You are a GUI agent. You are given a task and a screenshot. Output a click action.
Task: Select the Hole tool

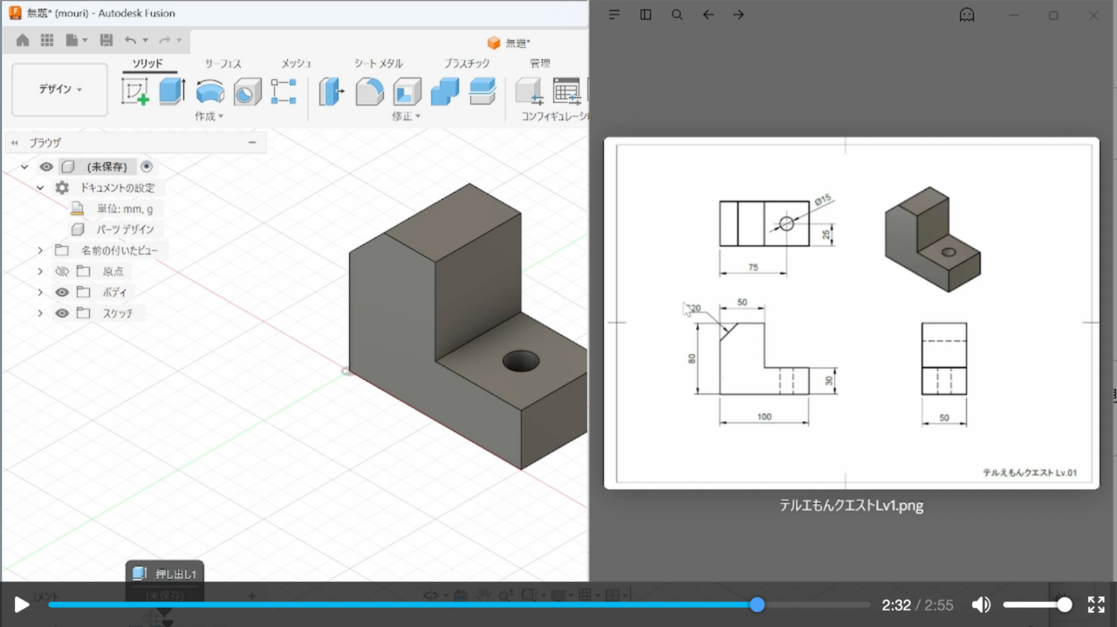247,91
